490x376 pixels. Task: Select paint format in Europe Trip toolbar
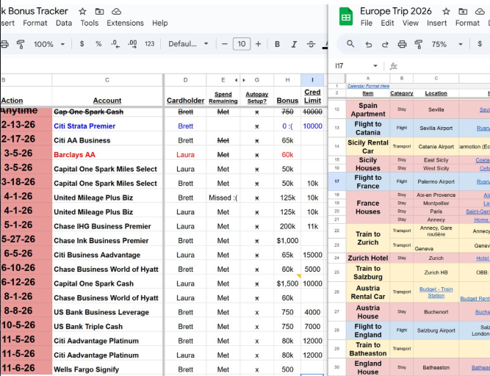pos(419,44)
